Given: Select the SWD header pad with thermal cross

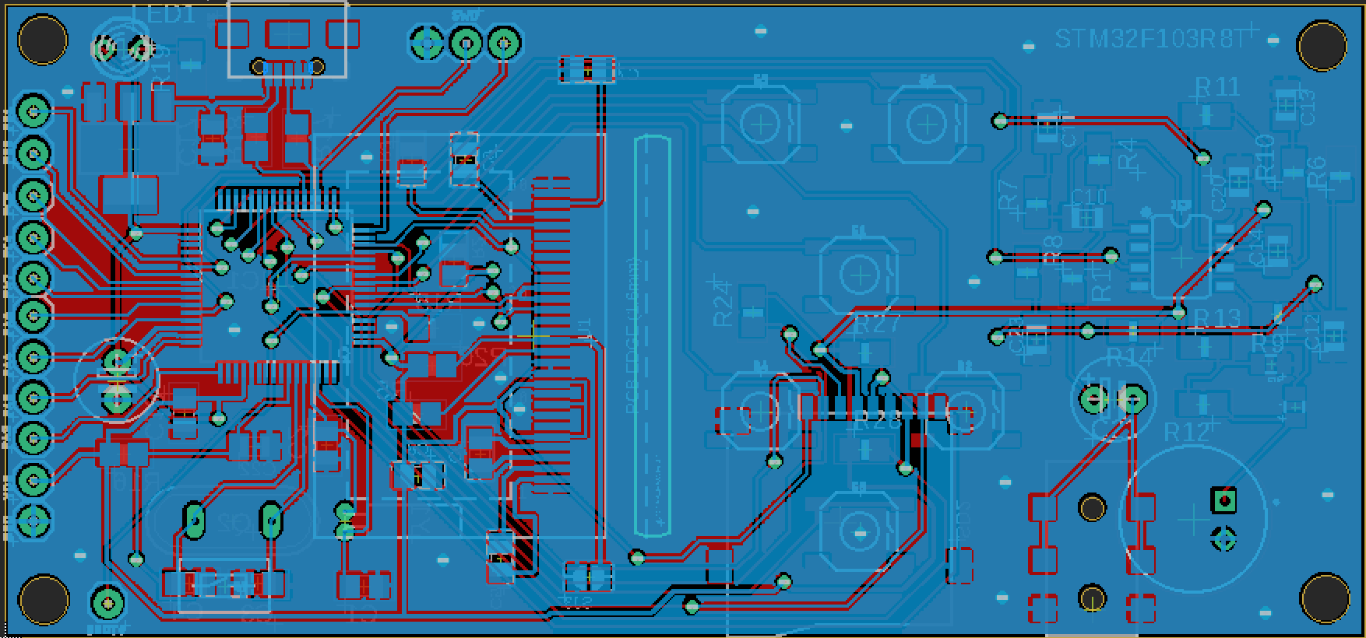Looking at the screenshot, I should click(x=426, y=43).
